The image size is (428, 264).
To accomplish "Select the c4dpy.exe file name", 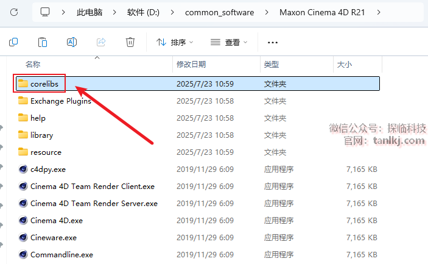I will click(48, 169).
